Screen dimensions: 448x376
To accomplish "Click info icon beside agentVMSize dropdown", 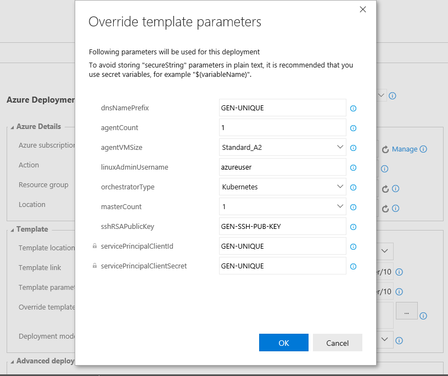I will [353, 148].
